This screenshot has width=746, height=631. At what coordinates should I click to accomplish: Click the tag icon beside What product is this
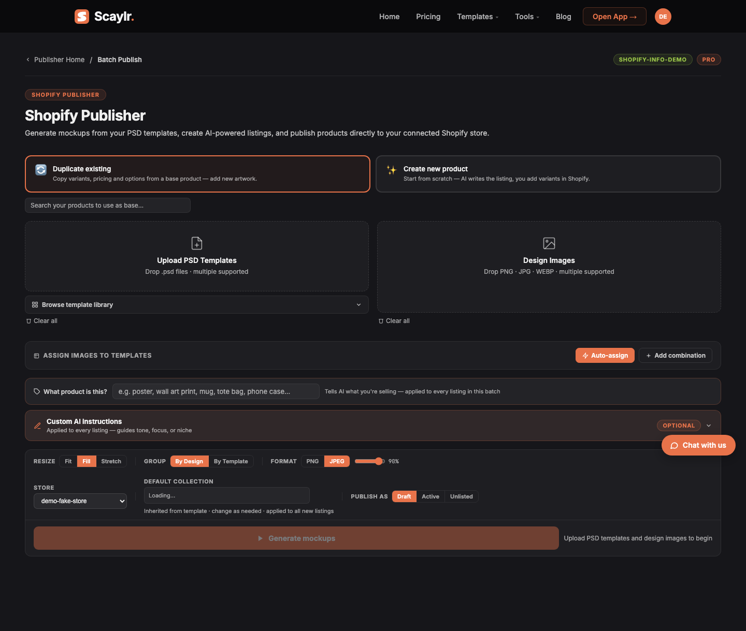point(37,391)
